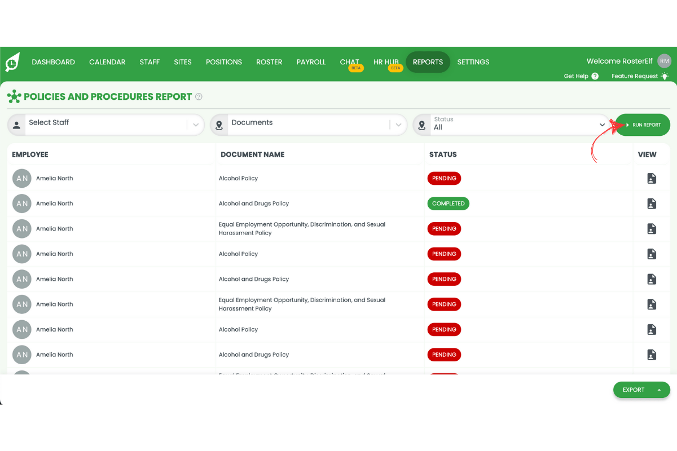Click the RosterElf leaf logo

pos(11,62)
